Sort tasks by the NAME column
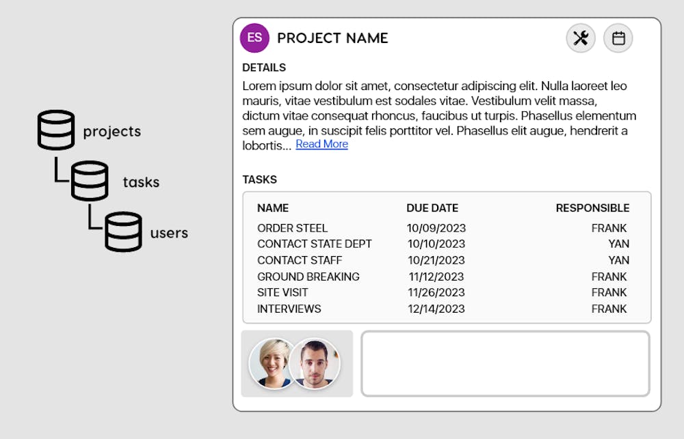Image resolution: width=684 pixels, height=439 pixels. coord(273,208)
